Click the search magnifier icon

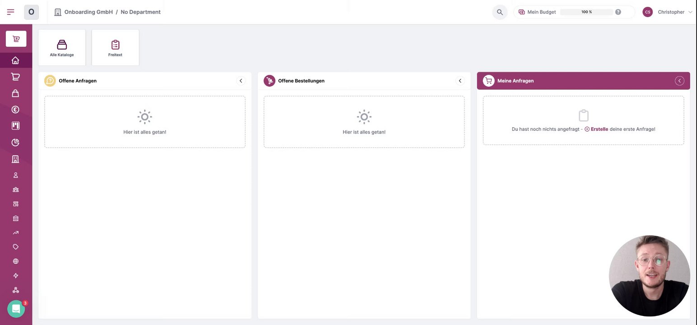(x=500, y=12)
